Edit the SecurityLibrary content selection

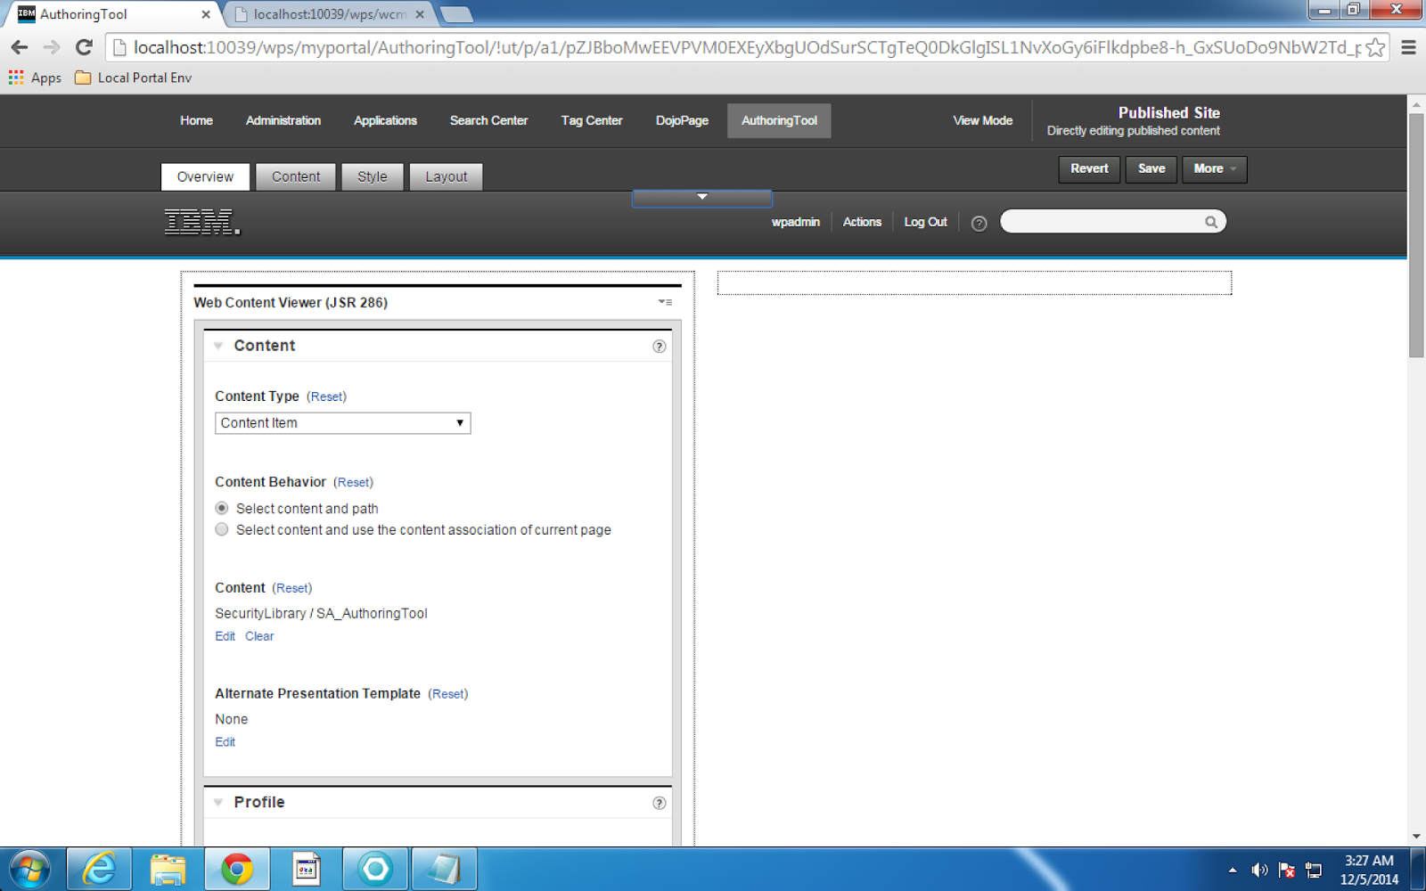point(225,636)
